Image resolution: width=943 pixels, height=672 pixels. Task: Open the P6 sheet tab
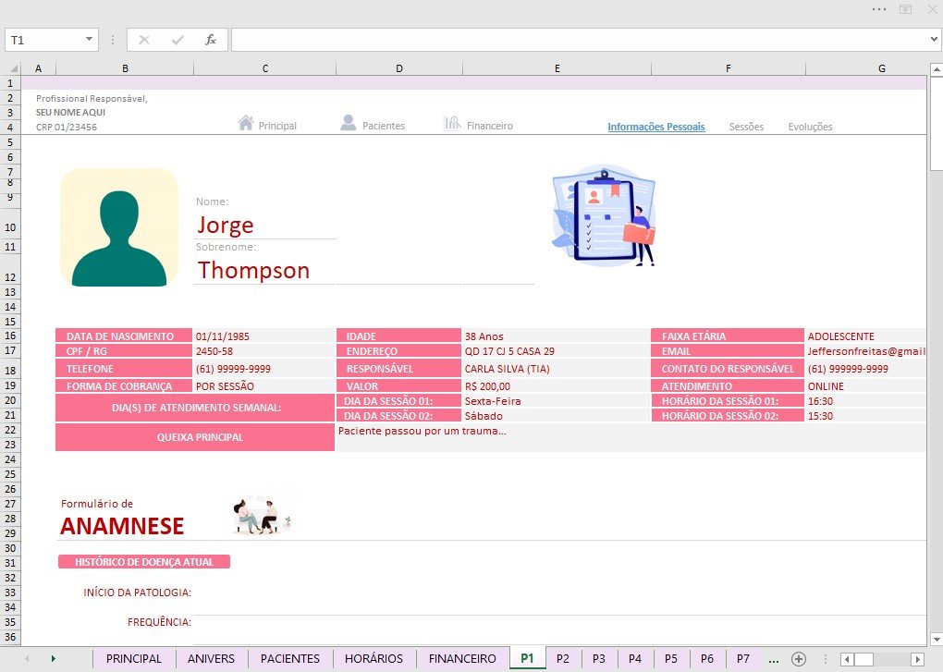(x=707, y=659)
